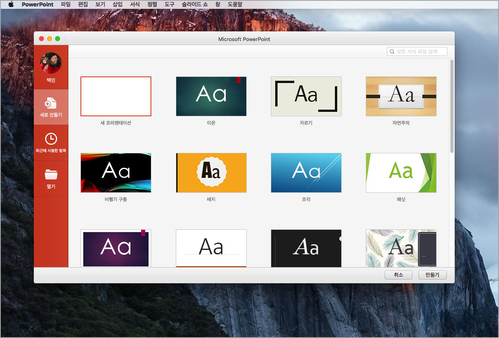Click the 자르기 label
Image resolution: width=499 pixels, height=338 pixels.
(306, 123)
